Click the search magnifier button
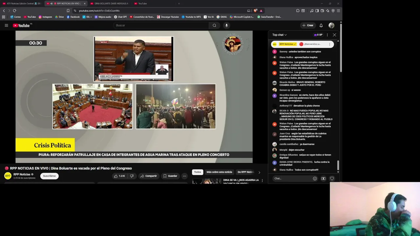Viewport: 420px width, 236px height. (x=214, y=25)
